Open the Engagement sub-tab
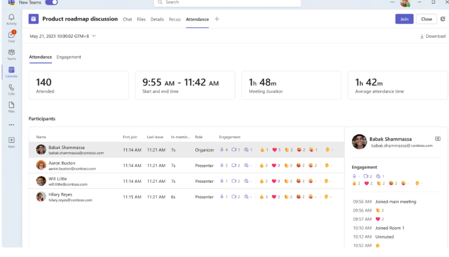Image resolution: width=449 pixels, height=257 pixels. (69, 57)
